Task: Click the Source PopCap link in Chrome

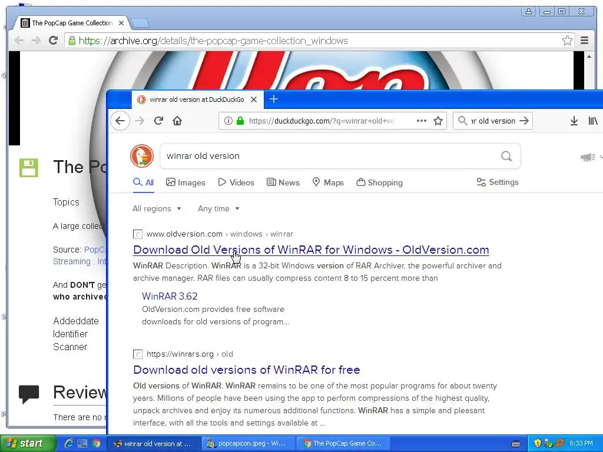Action: point(95,250)
